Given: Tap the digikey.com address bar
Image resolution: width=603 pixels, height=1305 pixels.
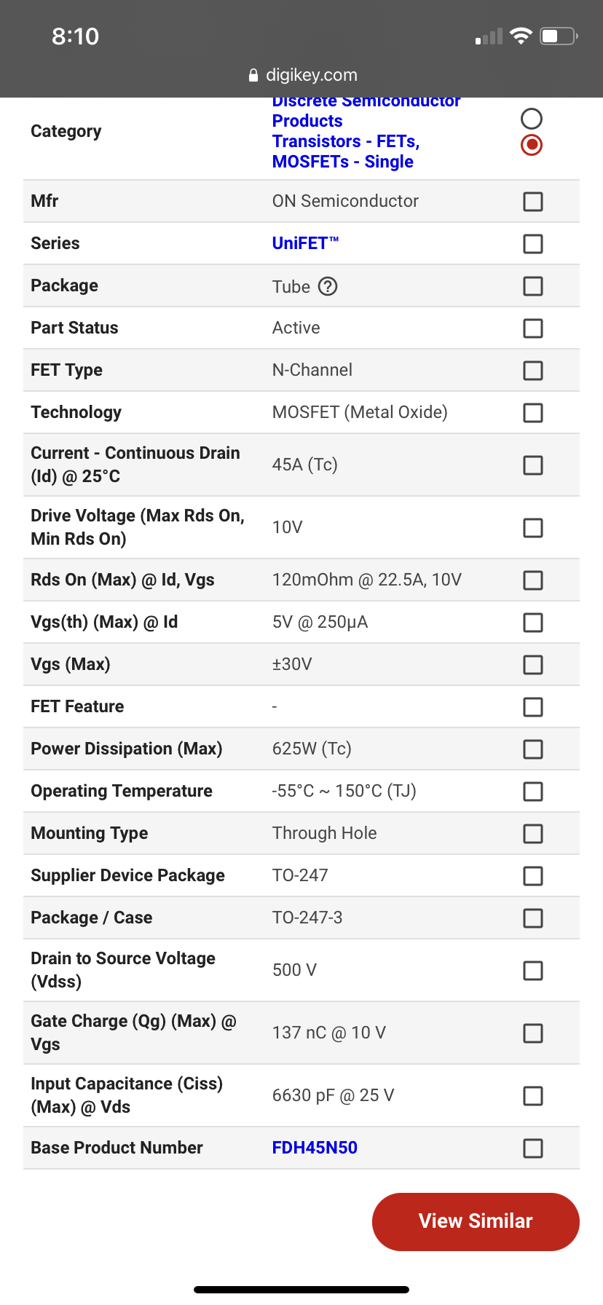Looking at the screenshot, I should click(301, 75).
